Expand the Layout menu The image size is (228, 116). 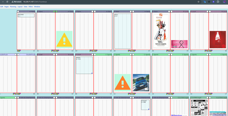pos(20,7)
